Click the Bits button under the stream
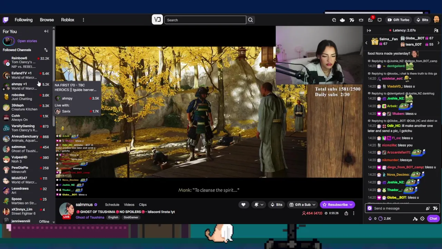Viewport: 442px width, 249px height. coord(276,205)
